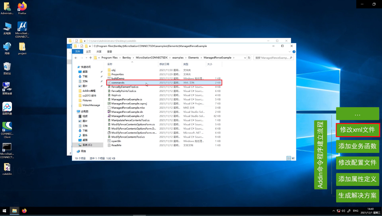
Task: Select the commands XML file
Action: pos(164,83)
